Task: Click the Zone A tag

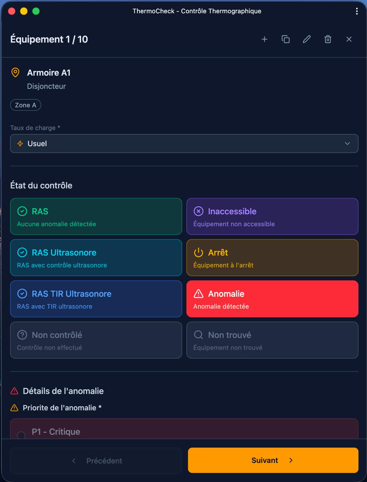Action: click(26, 105)
